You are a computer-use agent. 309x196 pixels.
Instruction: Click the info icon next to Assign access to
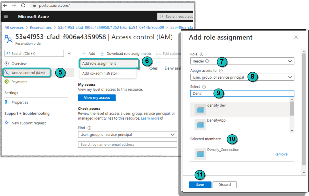221,71
